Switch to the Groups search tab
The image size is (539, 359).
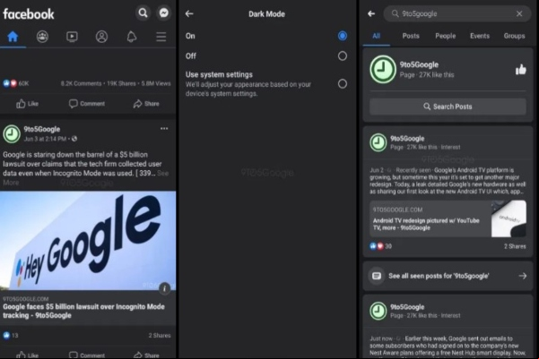click(514, 36)
